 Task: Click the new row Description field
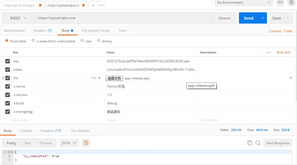(246, 120)
